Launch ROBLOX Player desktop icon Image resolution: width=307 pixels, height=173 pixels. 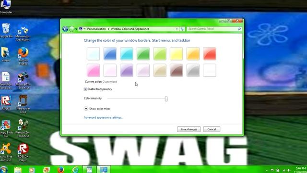point(23,152)
